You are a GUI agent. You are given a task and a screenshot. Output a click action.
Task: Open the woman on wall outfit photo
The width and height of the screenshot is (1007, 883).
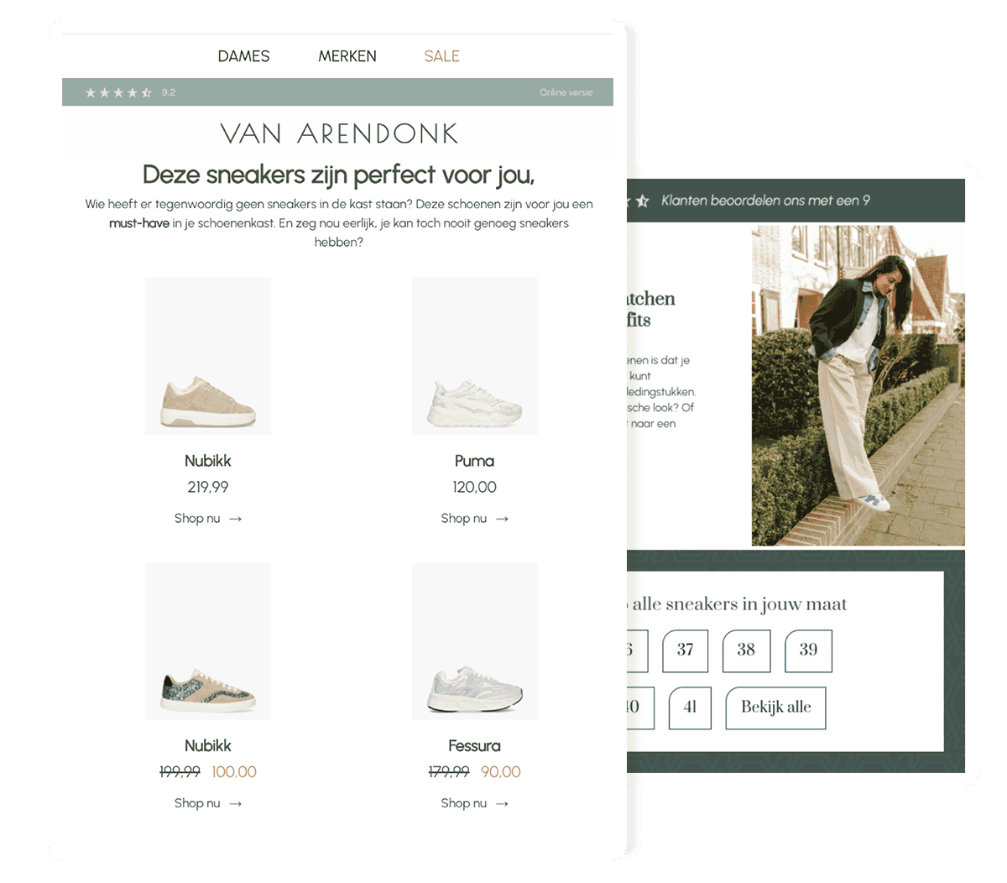tap(858, 385)
